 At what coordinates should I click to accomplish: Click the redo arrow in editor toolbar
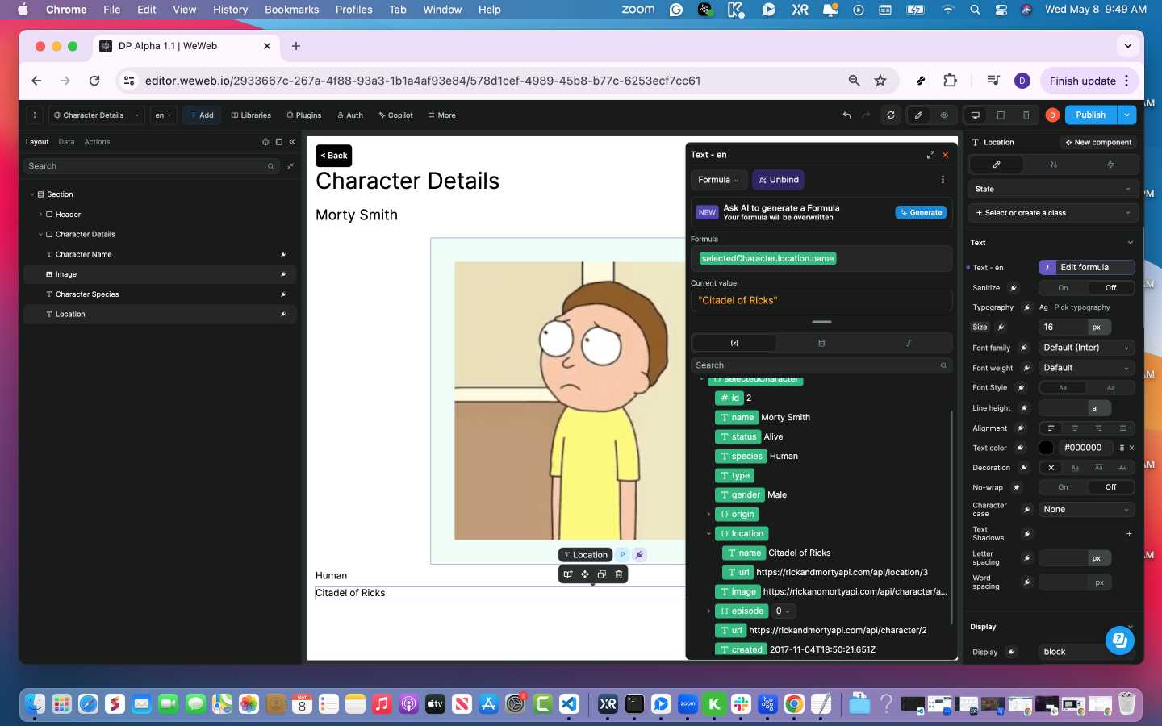[x=866, y=115]
